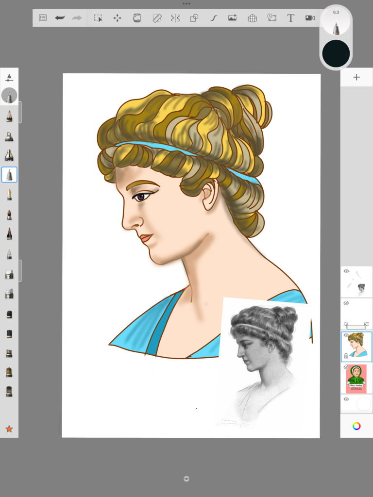The height and width of the screenshot is (497, 373).
Task: Open the Brush Library settings icon
Action: click(9, 77)
